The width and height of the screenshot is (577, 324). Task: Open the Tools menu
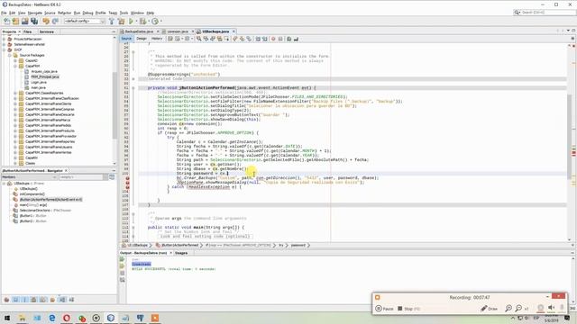(x=124, y=13)
